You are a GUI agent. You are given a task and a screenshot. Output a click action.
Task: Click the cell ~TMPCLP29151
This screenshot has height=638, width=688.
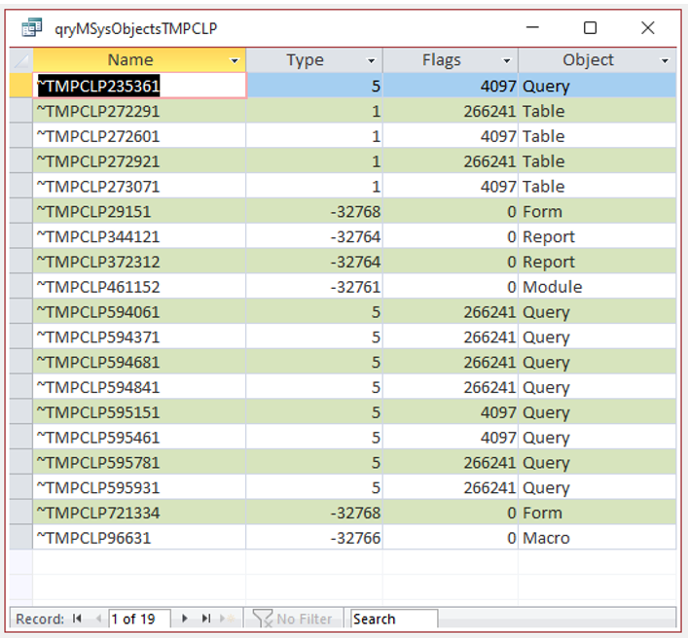click(139, 211)
